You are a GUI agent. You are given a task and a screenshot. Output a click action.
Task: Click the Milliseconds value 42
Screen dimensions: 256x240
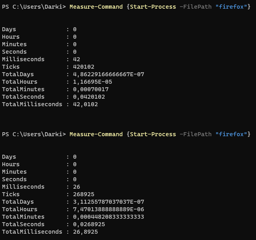coord(77,59)
